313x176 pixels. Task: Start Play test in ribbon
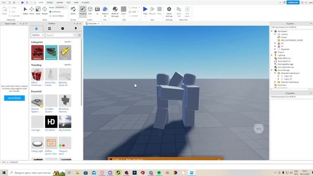pyautogui.click(x=145, y=11)
